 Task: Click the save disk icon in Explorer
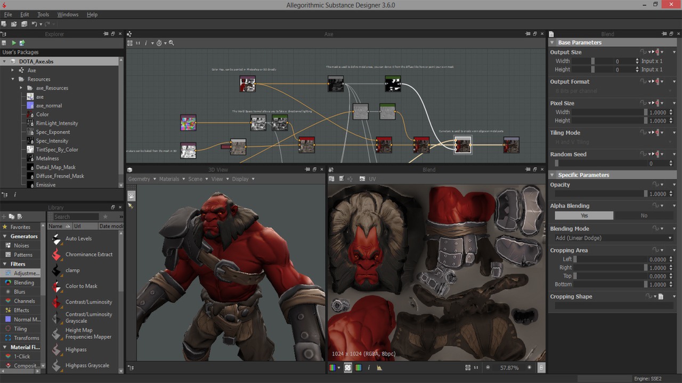4,43
